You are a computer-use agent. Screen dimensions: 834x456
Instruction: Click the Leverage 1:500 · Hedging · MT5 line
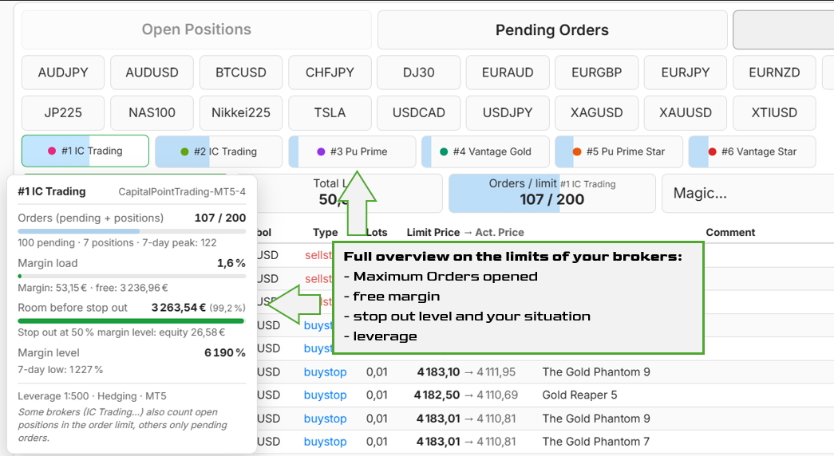92,396
